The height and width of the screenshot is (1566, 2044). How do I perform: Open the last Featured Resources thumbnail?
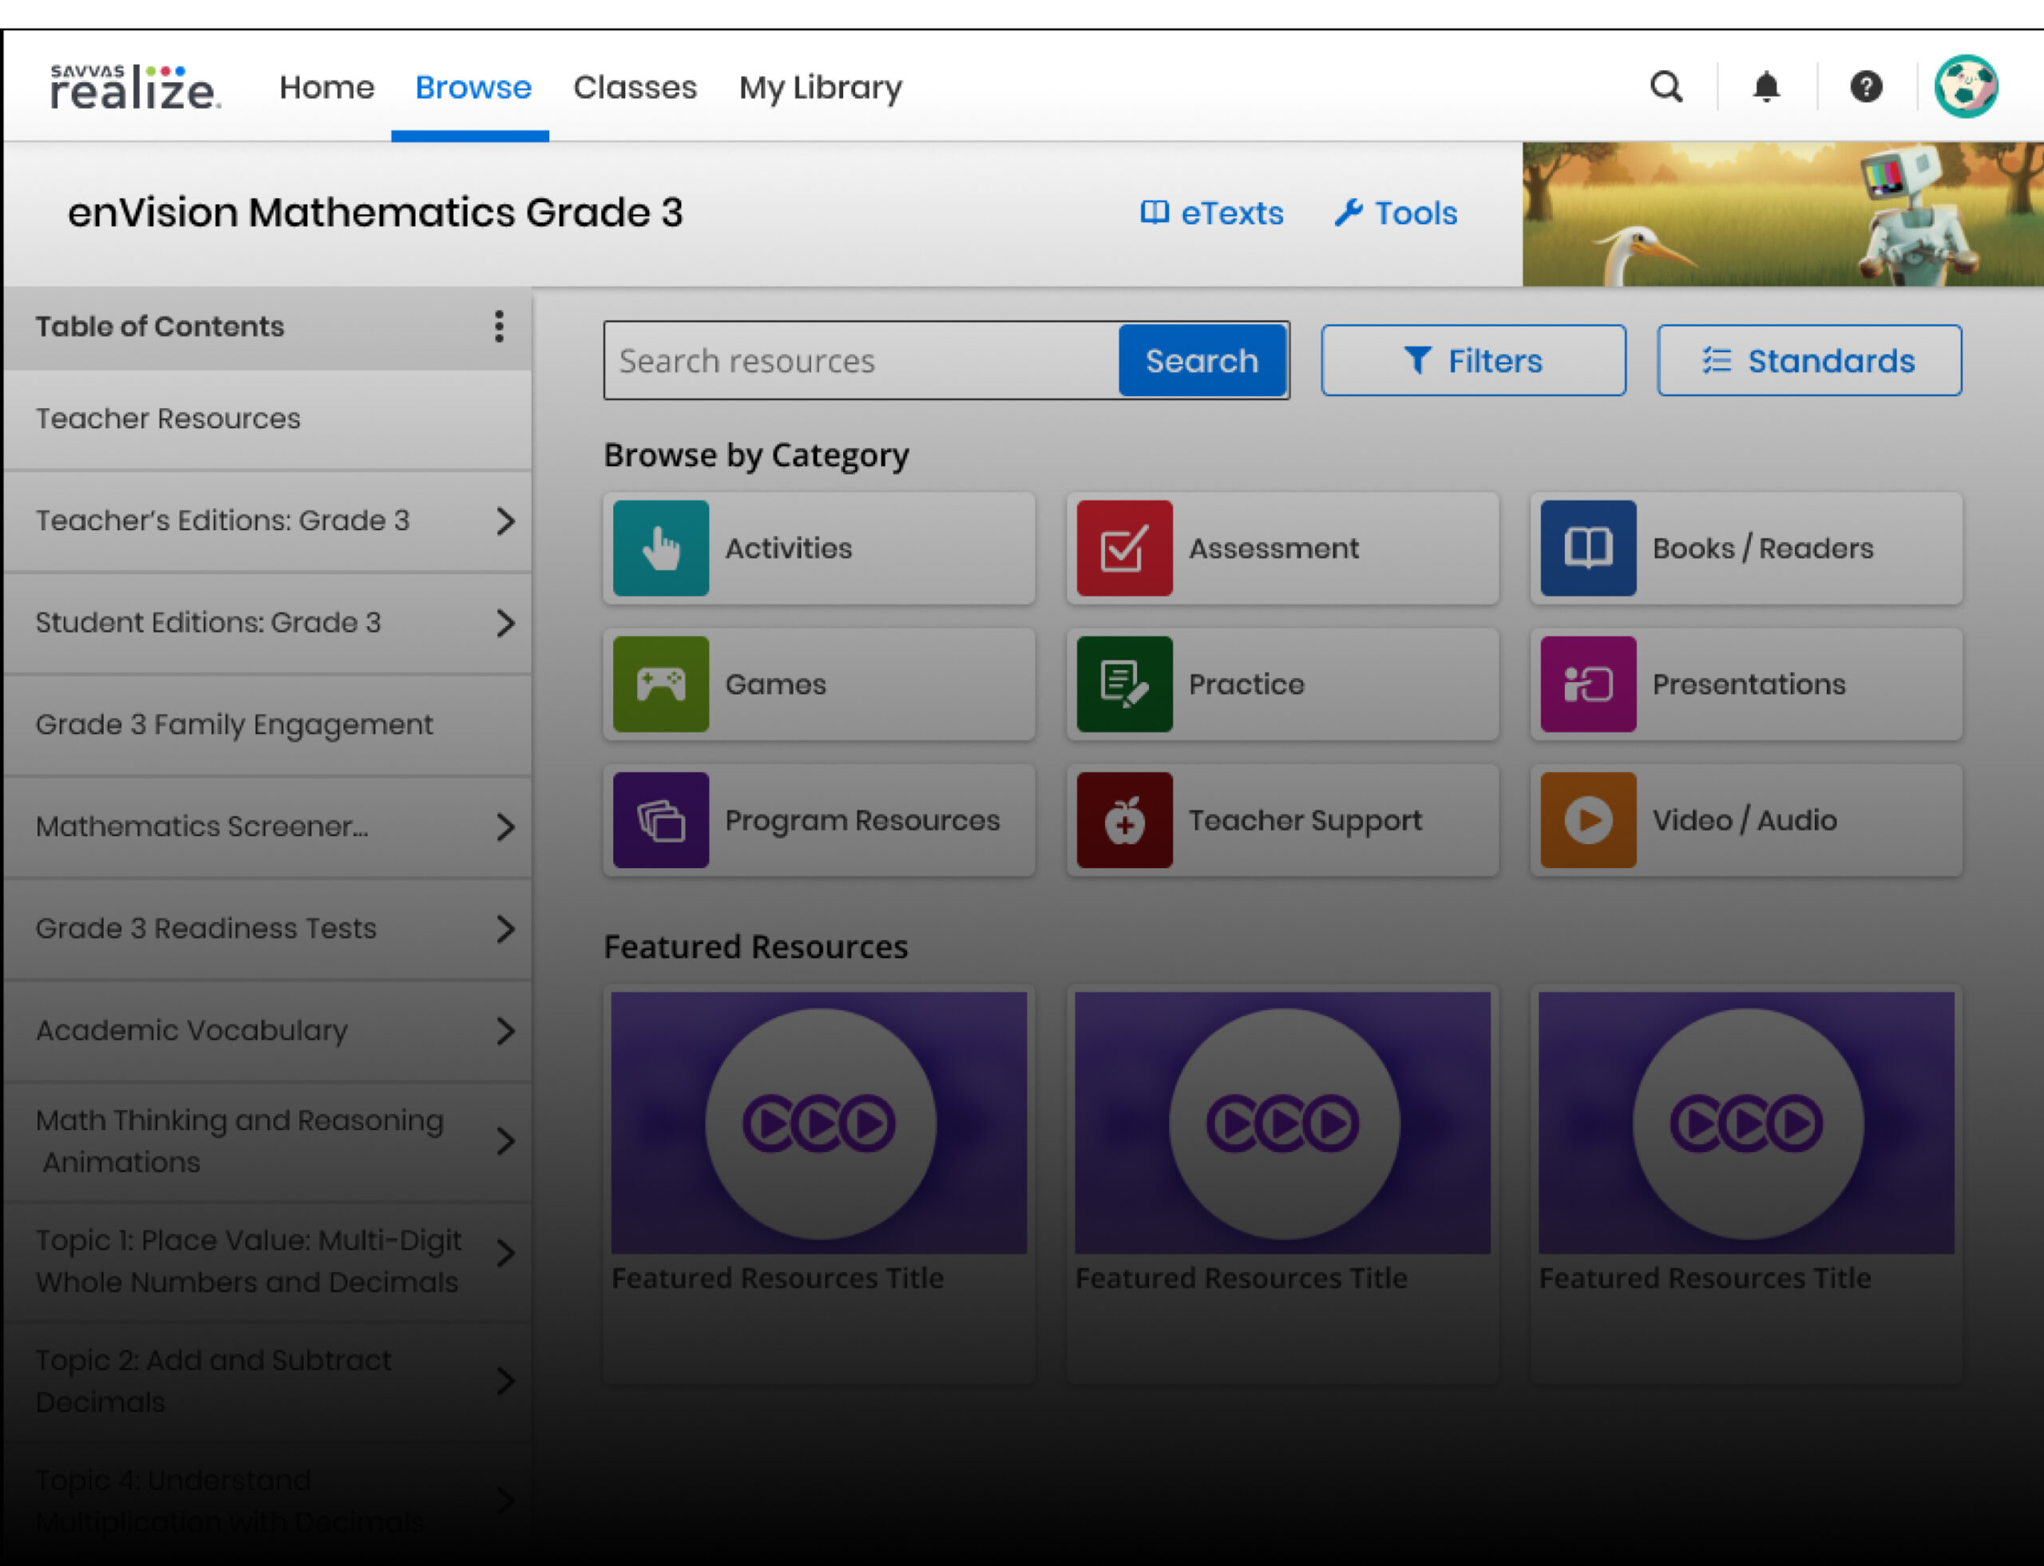pyautogui.click(x=1745, y=1122)
